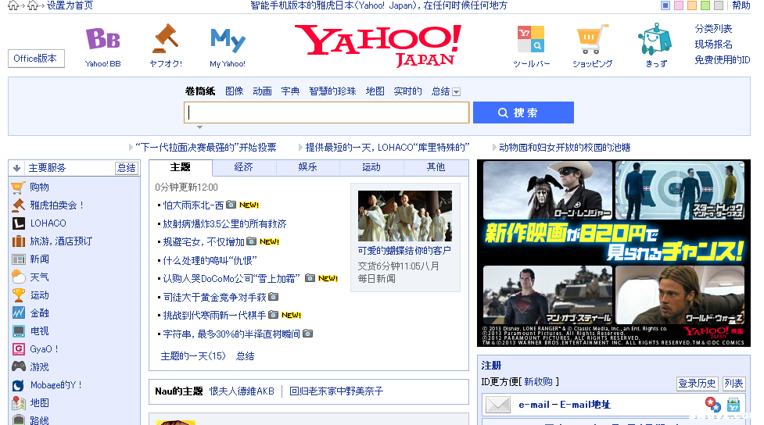
Task: Click the trophy icon beside 运动 in sidebar
Action: (18, 295)
